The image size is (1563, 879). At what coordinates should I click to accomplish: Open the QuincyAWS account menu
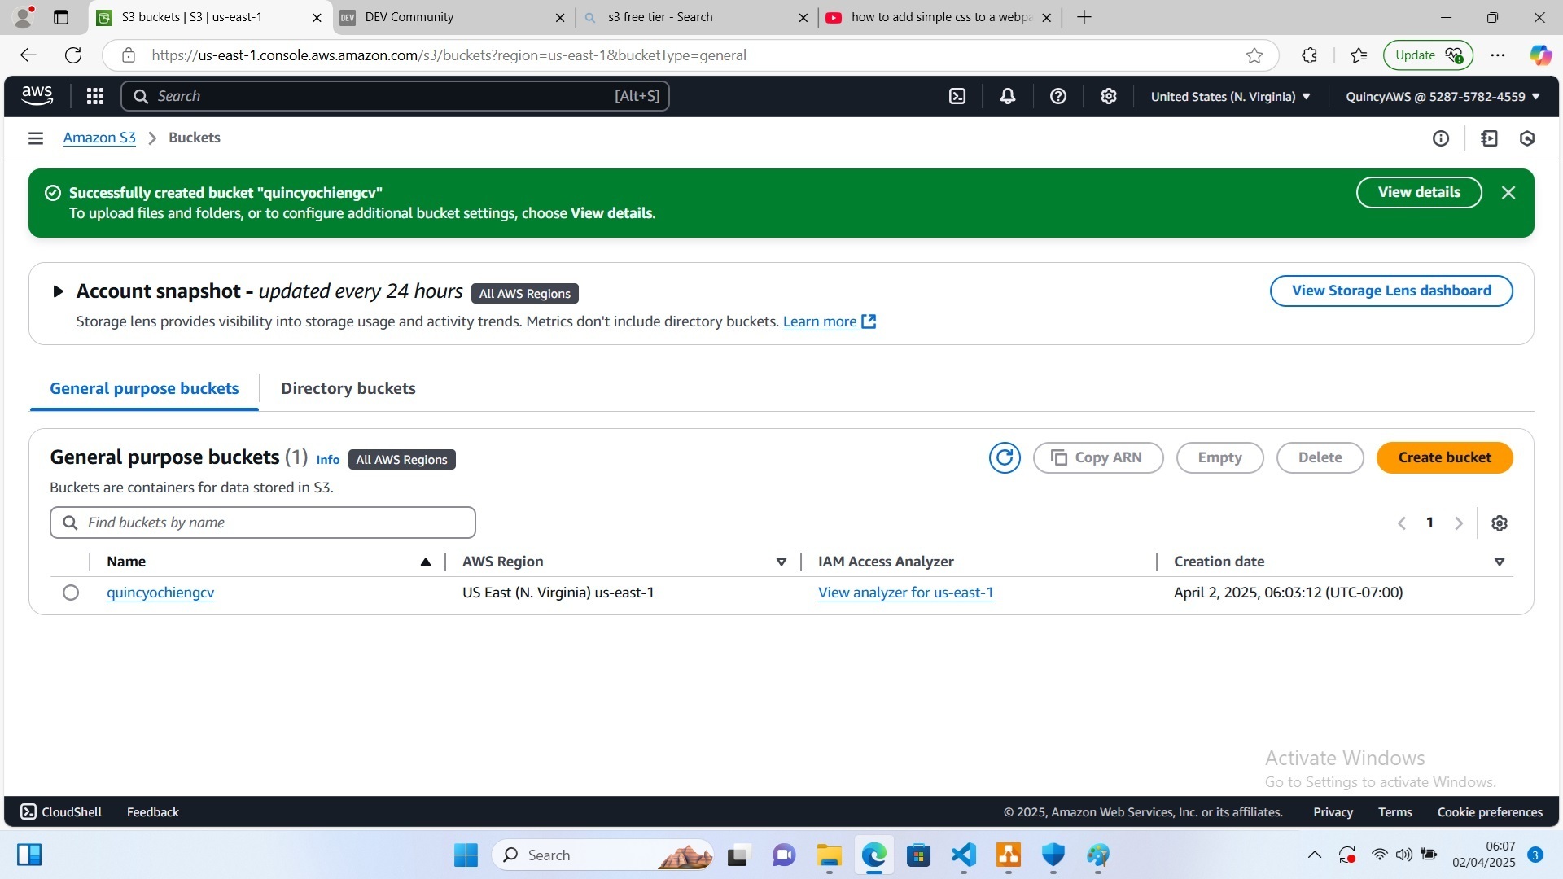1443,96
